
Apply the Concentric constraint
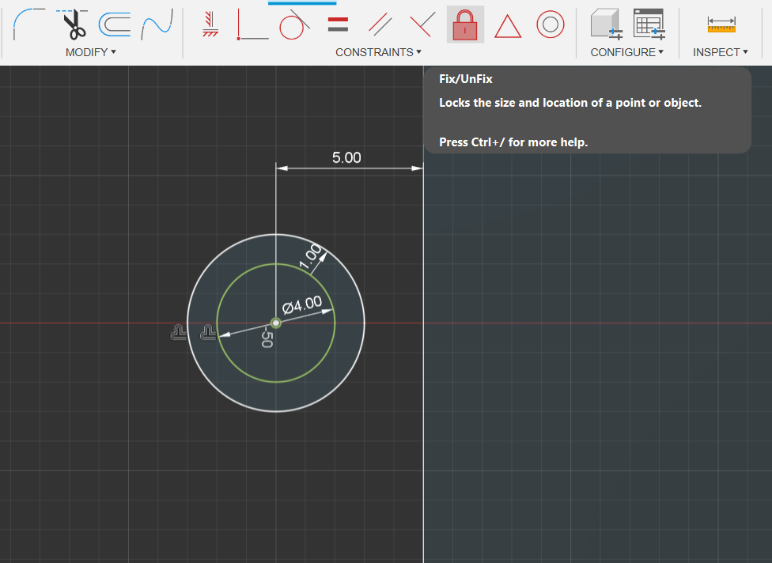pyautogui.click(x=550, y=24)
